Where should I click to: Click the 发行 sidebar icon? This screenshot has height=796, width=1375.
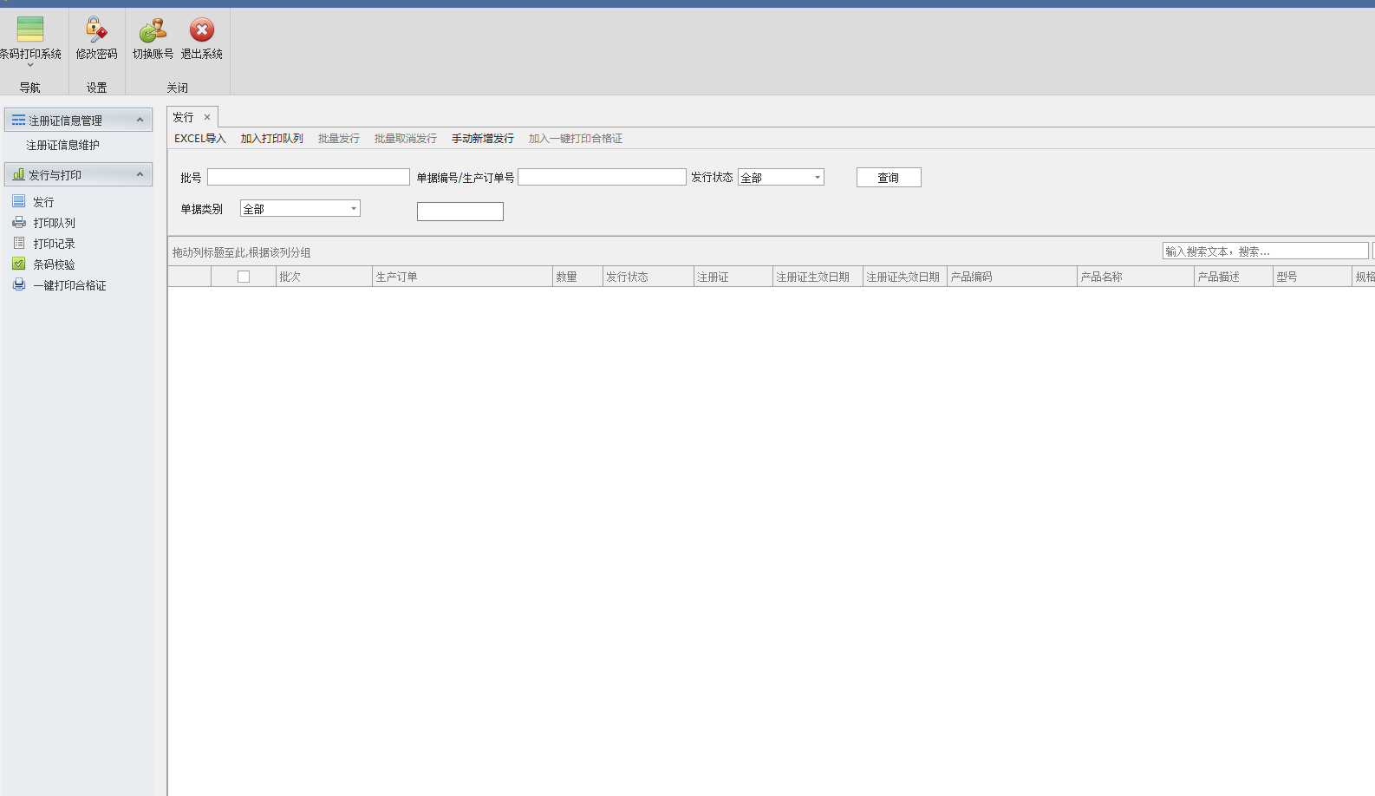(18, 201)
